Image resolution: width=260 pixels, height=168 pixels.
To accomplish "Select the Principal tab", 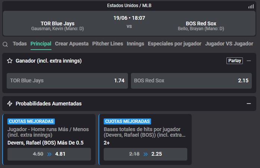I will (x=41, y=44).
